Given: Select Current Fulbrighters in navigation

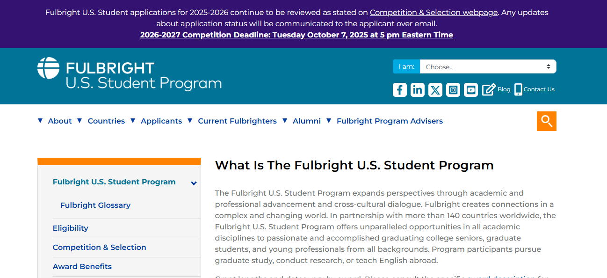Looking at the screenshot, I should (237, 121).
